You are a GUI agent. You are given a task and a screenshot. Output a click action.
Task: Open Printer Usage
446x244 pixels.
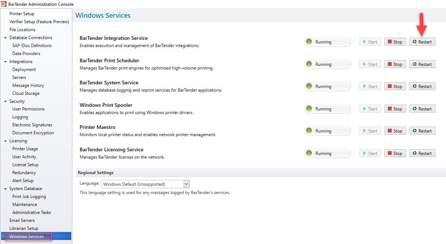(25, 149)
